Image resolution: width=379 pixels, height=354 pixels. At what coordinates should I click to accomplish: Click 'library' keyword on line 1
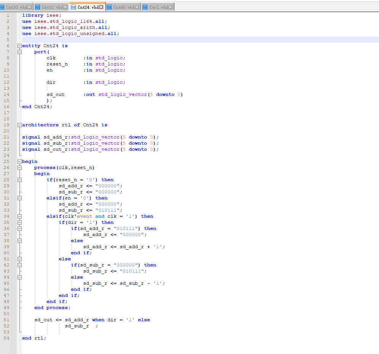tap(33, 15)
